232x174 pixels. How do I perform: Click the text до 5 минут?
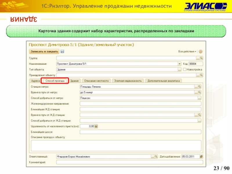[x=86, y=93]
